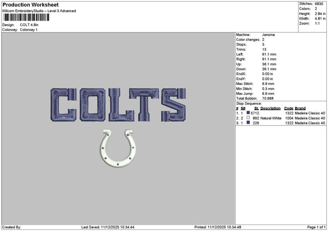Image resolution: width=328 pixels, height=231 pixels.
Task: Click the Description column header
Action: coord(270,108)
